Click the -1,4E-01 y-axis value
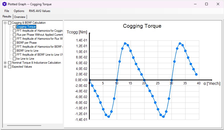Screen dimensions: 224x130 pos(81,120)
